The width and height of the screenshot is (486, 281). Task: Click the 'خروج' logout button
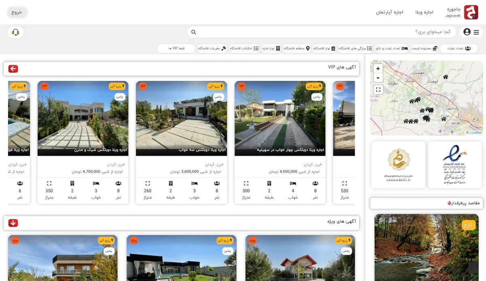(x=17, y=12)
